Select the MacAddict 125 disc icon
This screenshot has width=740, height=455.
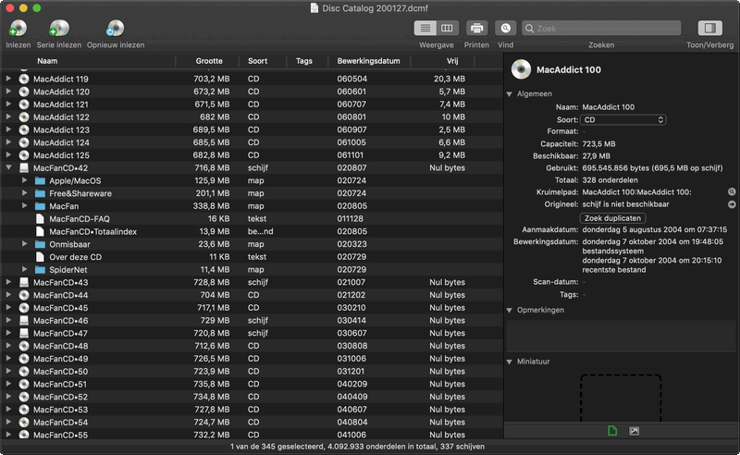24,155
